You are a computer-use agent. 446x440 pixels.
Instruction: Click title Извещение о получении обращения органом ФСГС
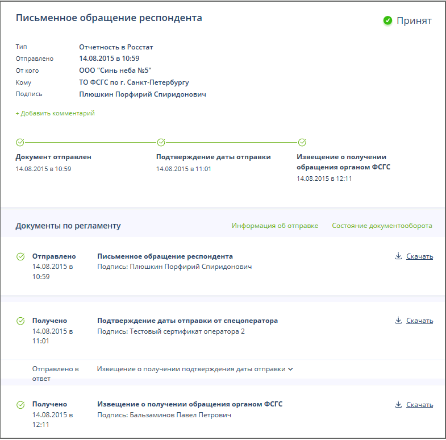pos(190,404)
